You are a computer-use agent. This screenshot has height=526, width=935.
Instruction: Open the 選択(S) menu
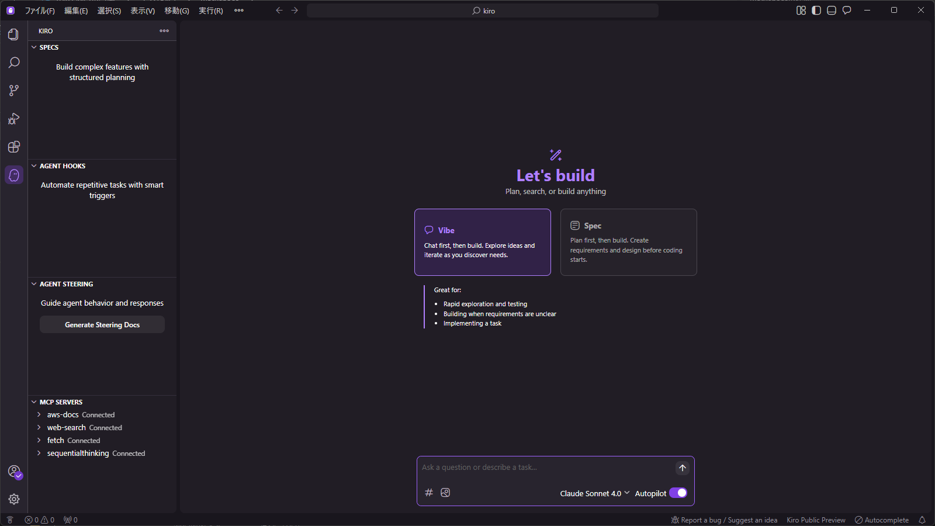coord(109,11)
